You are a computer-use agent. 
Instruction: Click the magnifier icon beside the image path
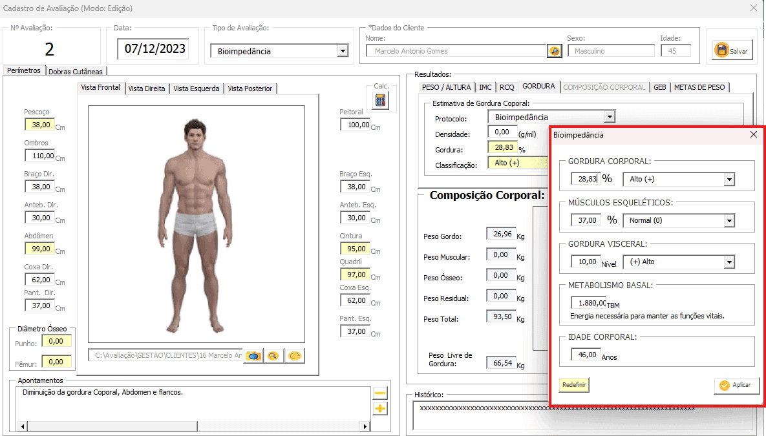click(273, 356)
